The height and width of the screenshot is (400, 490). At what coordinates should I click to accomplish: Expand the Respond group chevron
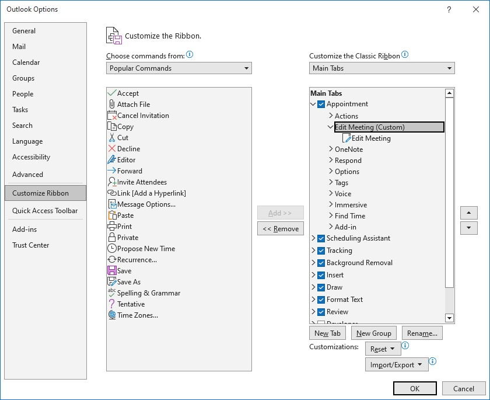(x=331, y=160)
